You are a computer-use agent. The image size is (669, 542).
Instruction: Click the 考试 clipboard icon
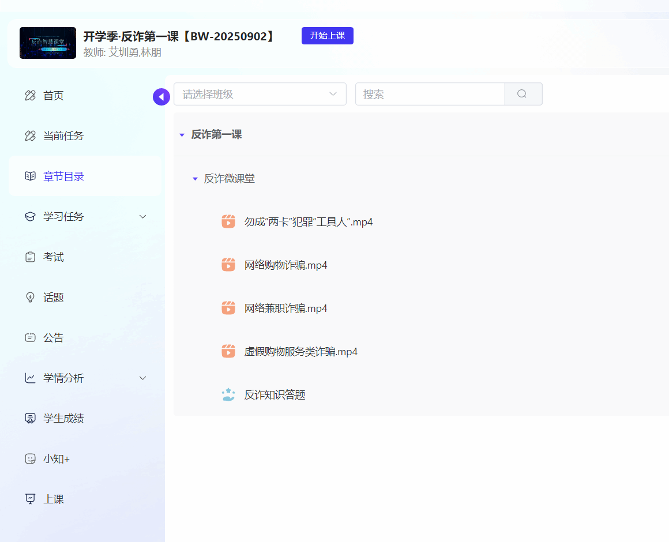[30, 257]
